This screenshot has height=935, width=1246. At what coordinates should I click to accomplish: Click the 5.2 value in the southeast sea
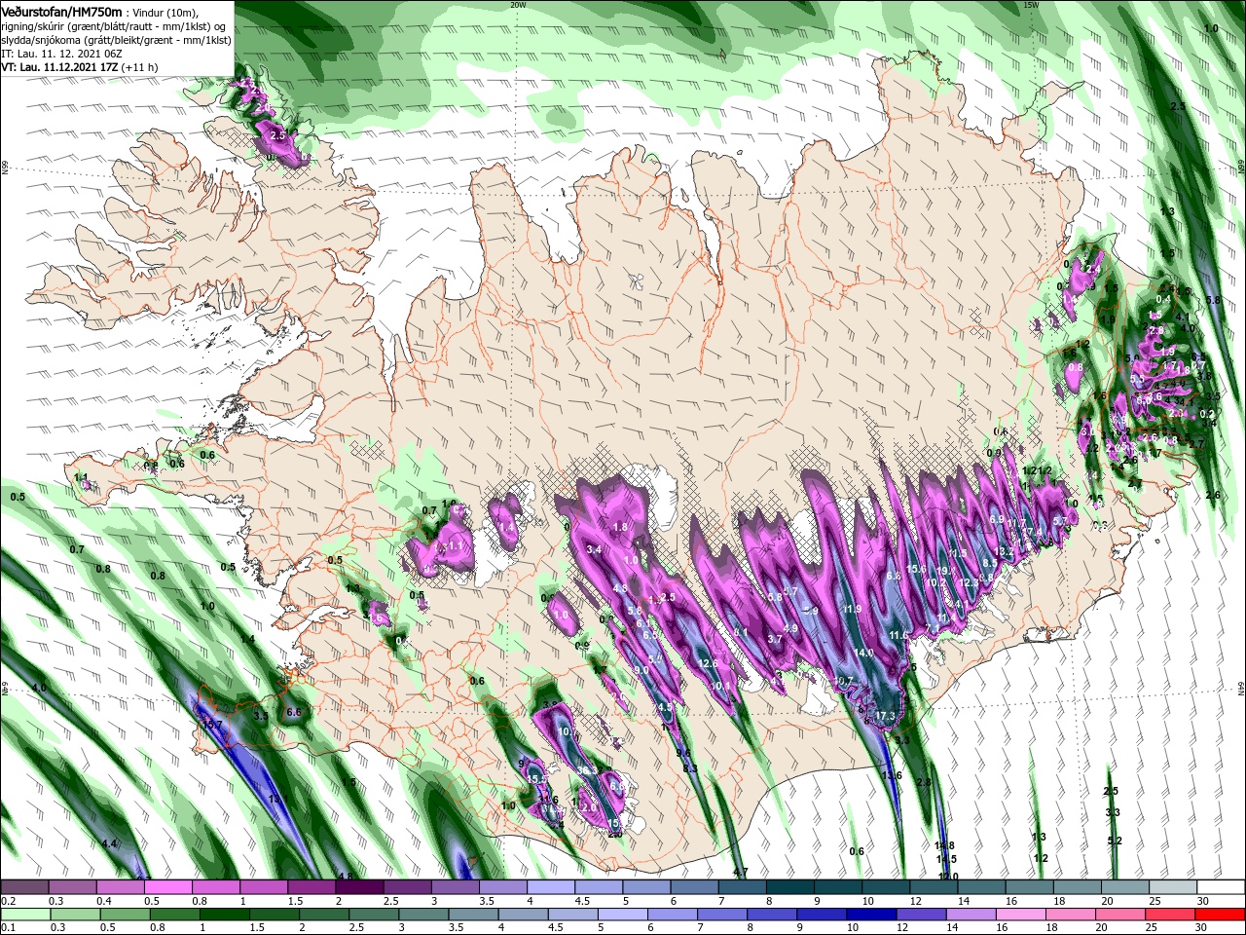click(x=1116, y=841)
